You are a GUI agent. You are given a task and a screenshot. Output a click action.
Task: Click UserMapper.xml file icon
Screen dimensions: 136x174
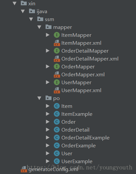pos(57,90)
